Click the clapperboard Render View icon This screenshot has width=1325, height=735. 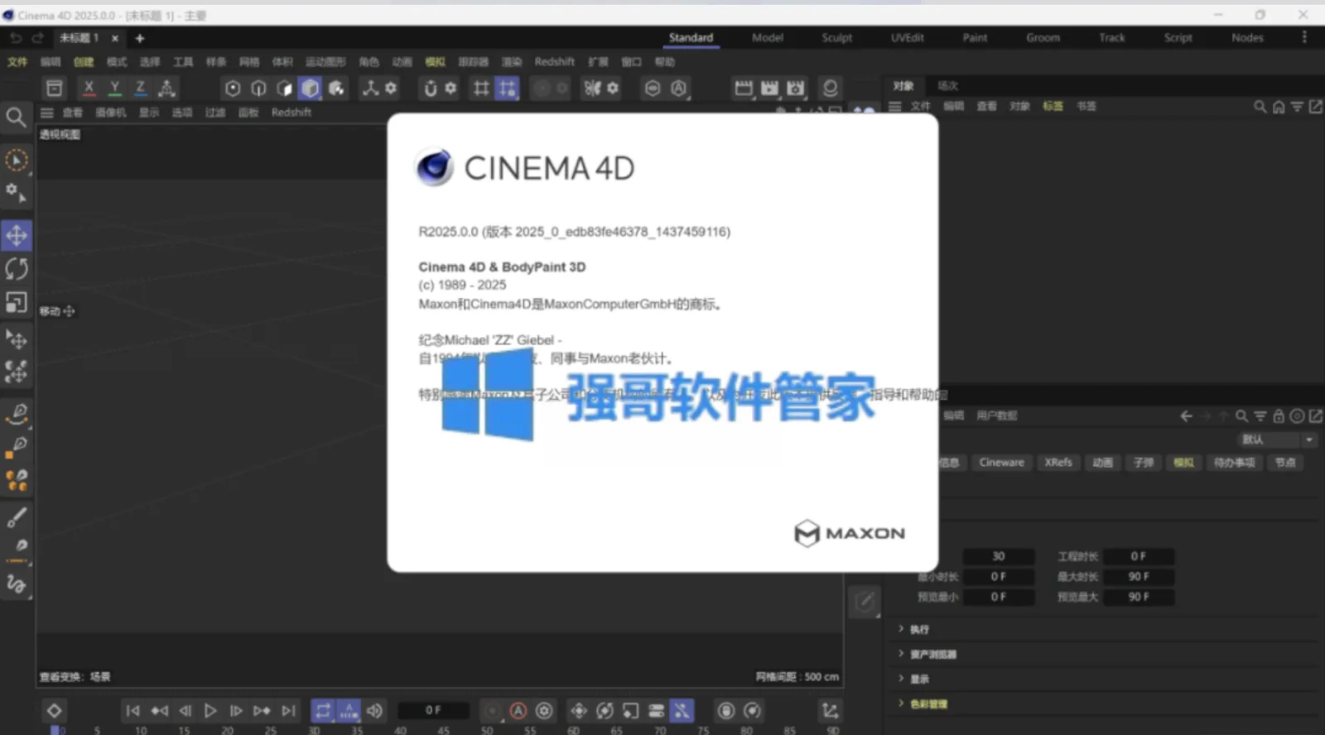tap(744, 88)
